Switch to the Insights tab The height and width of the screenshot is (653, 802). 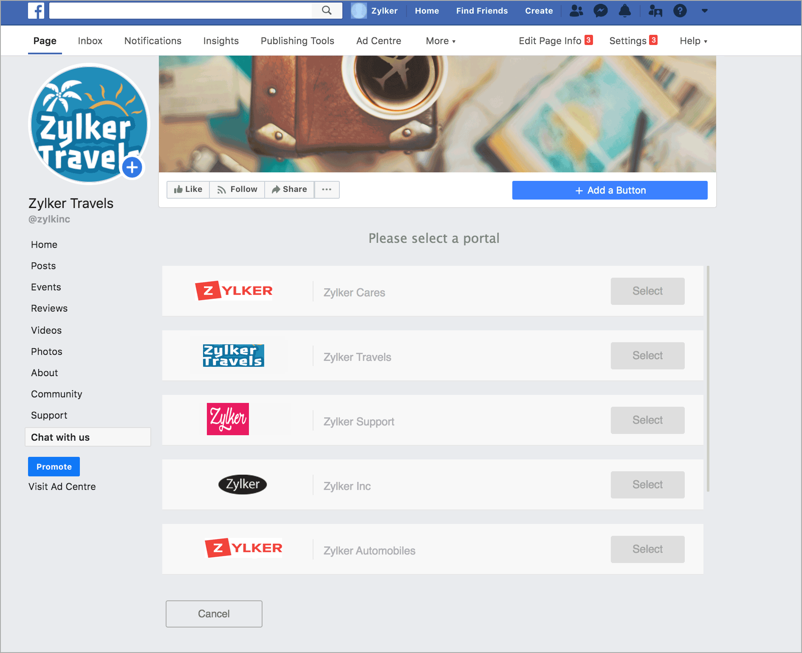221,41
